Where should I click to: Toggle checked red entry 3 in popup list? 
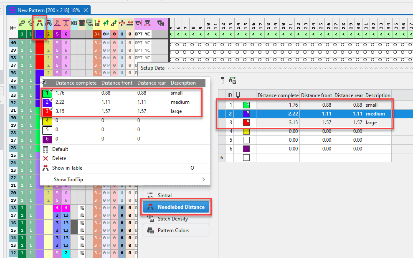click(x=47, y=111)
